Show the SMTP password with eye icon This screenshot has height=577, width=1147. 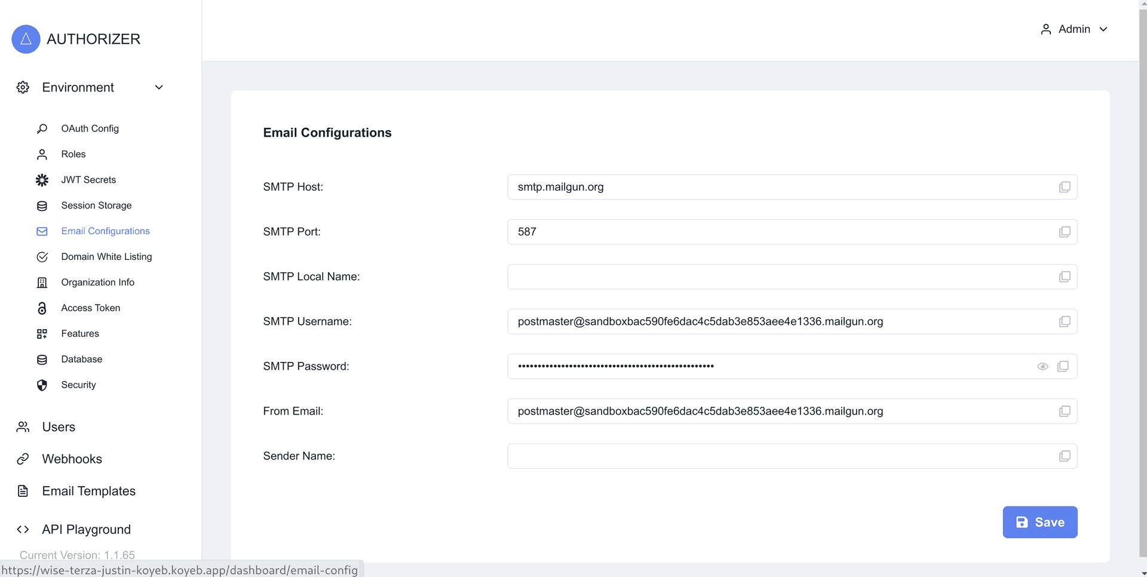tap(1042, 367)
